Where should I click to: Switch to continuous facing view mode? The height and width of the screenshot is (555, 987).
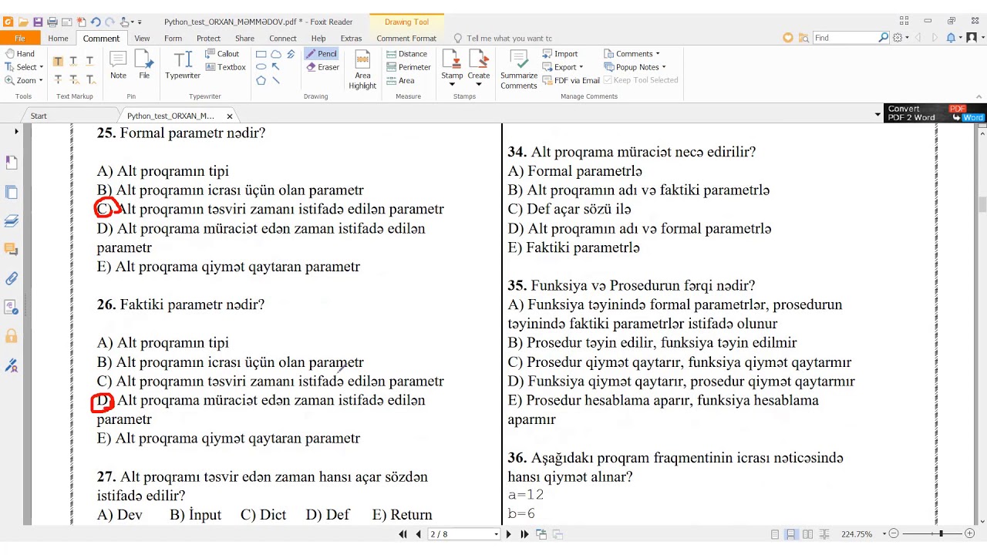click(x=824, y=534)
